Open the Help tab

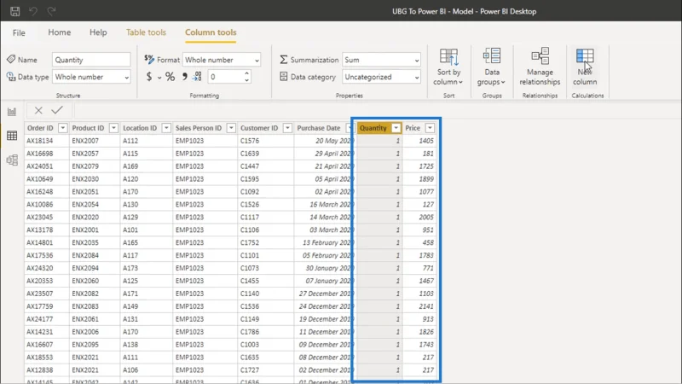98,32
